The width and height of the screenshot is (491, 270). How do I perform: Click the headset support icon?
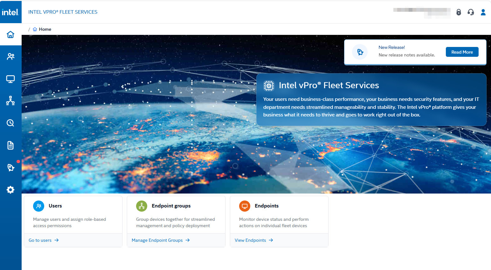tap(471, 12)
